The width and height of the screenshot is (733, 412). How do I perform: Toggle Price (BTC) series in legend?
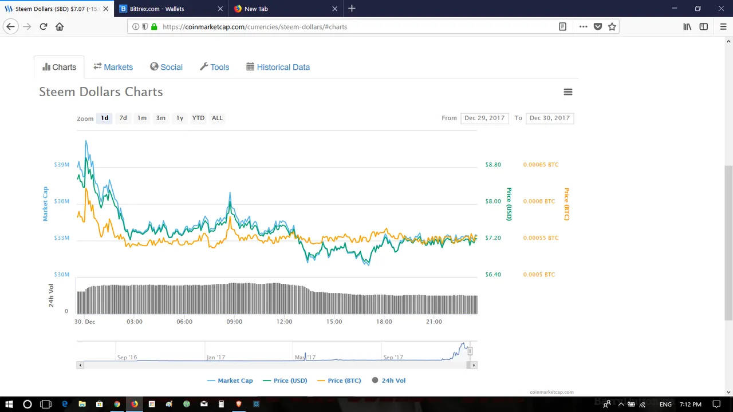coord(339,381)
